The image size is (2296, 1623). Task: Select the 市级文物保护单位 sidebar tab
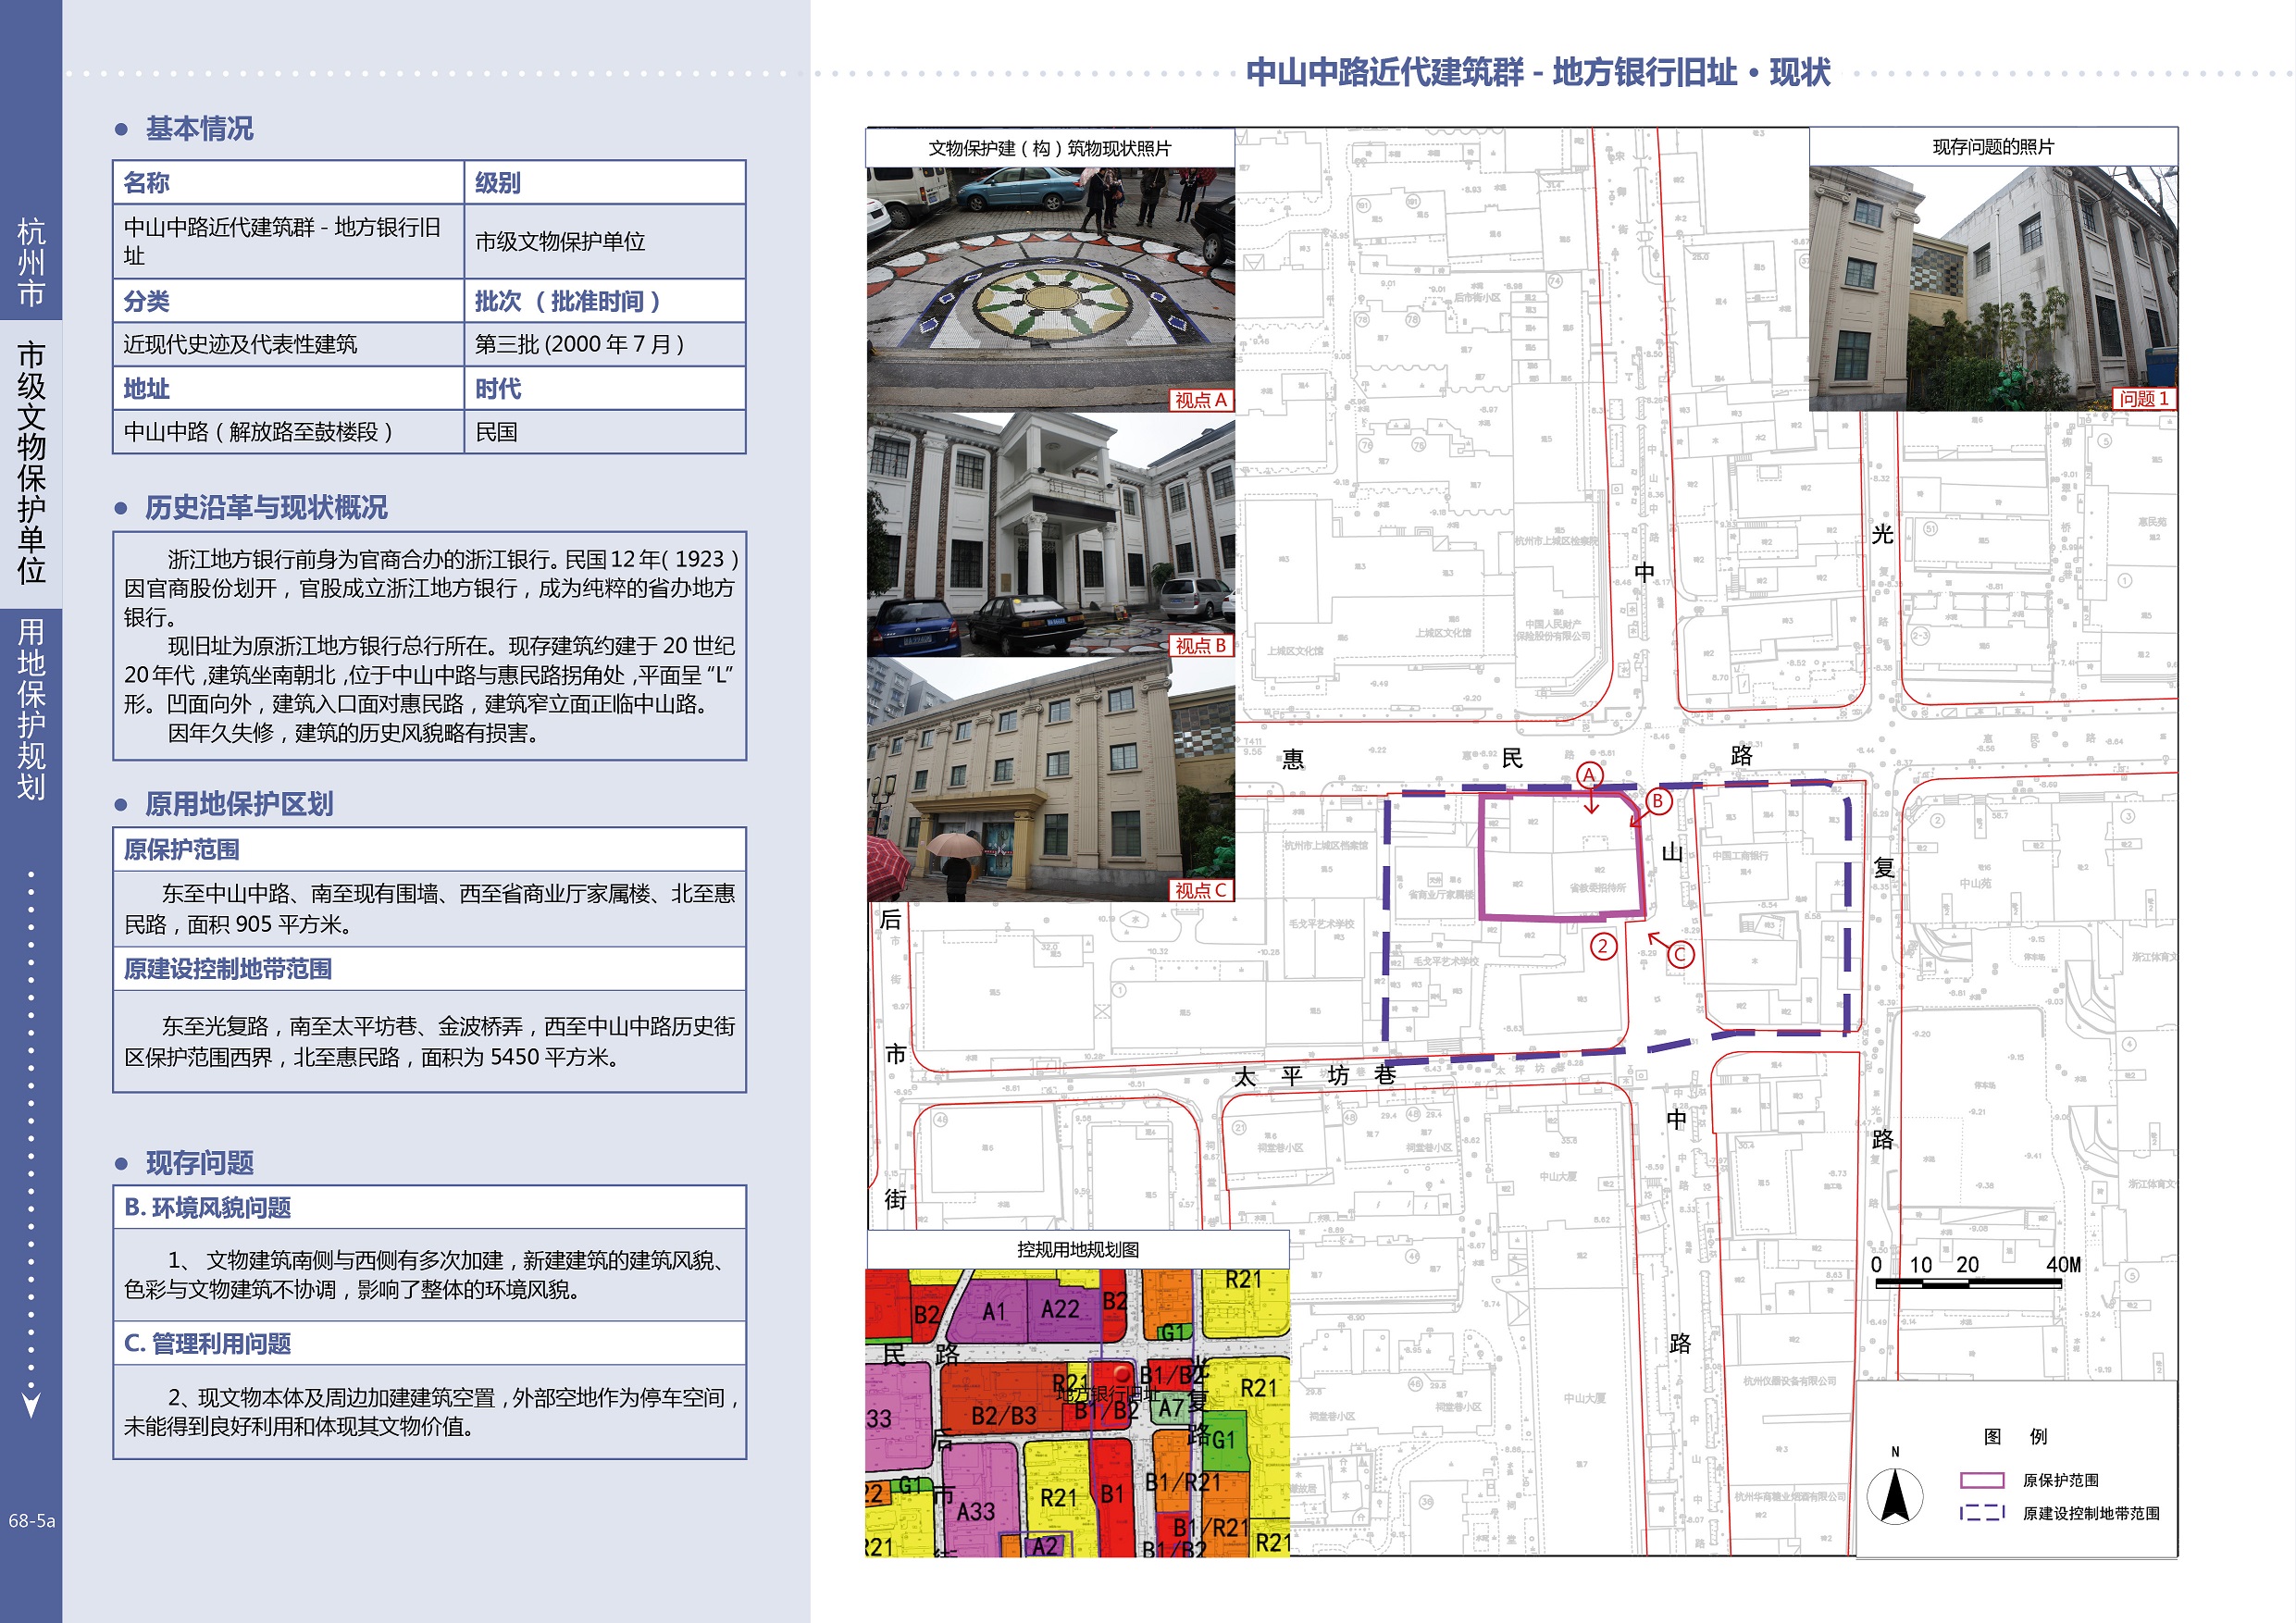coord(31,462)
